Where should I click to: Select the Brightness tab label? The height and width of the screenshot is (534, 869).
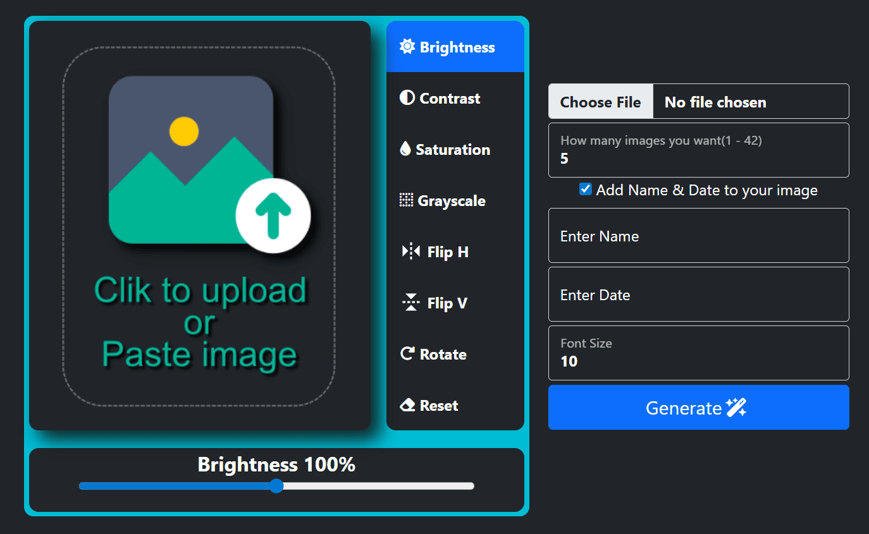457,47
